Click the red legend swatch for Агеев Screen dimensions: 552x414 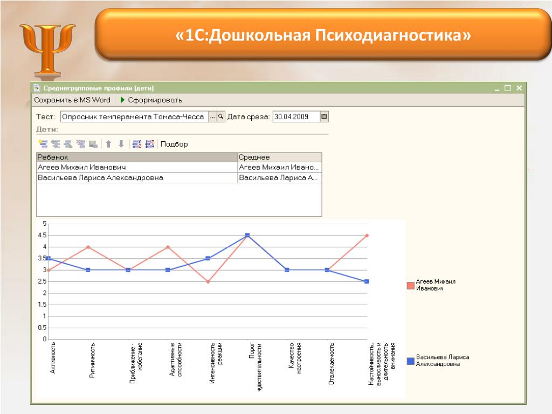(x=410, y=285)
